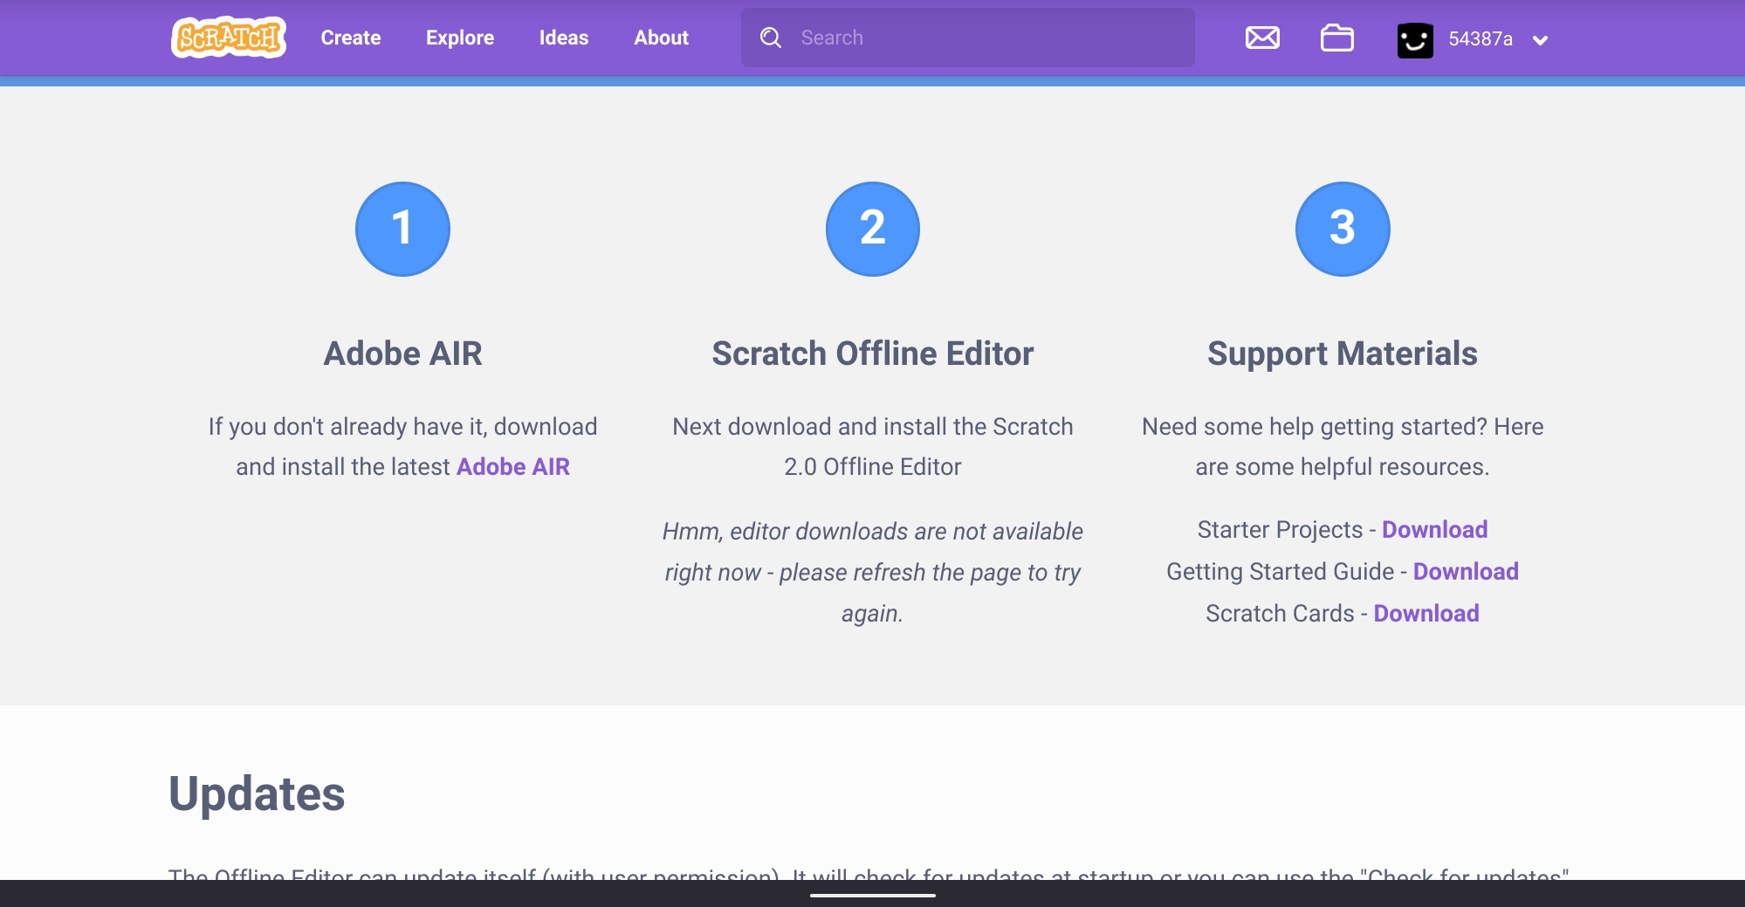Download the Scratch Cards
This screenshot has width=1745, height=907.
[x=1426, y=614]
